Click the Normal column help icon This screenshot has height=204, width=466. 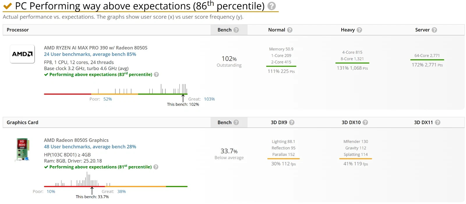[290, 30]
